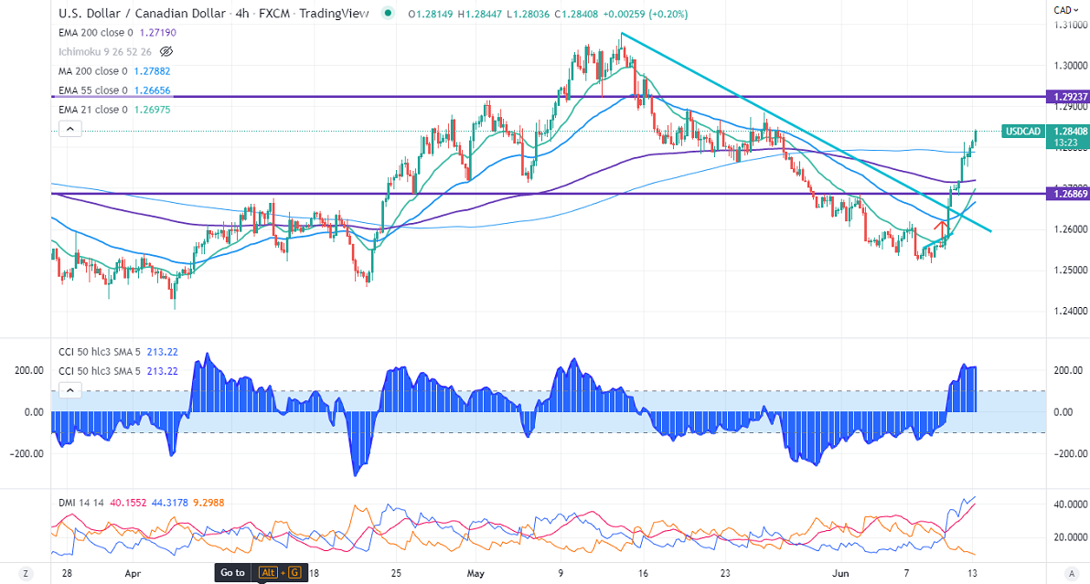The height and width of the screenshot is (584, 1090).
Task: Toggle Ichimoku indicator visibility eye icon
Action: click(166, 51)
